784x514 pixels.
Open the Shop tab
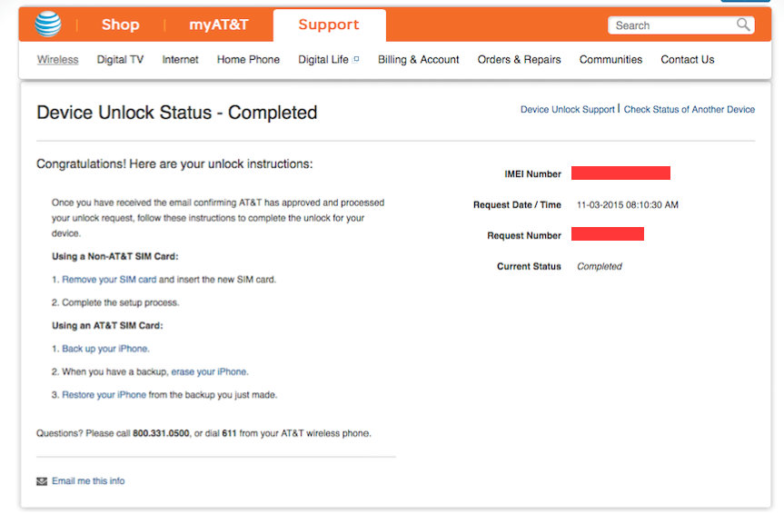coord(120,25)
